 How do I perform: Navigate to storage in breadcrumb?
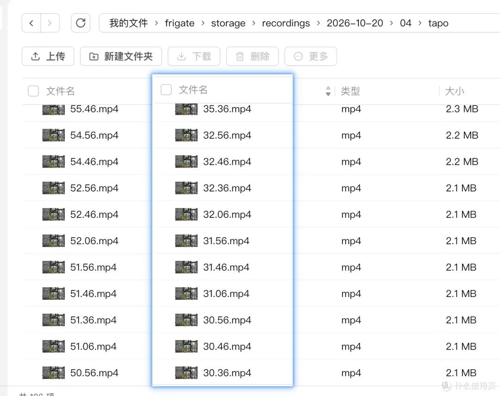click(x=228, y=23)
